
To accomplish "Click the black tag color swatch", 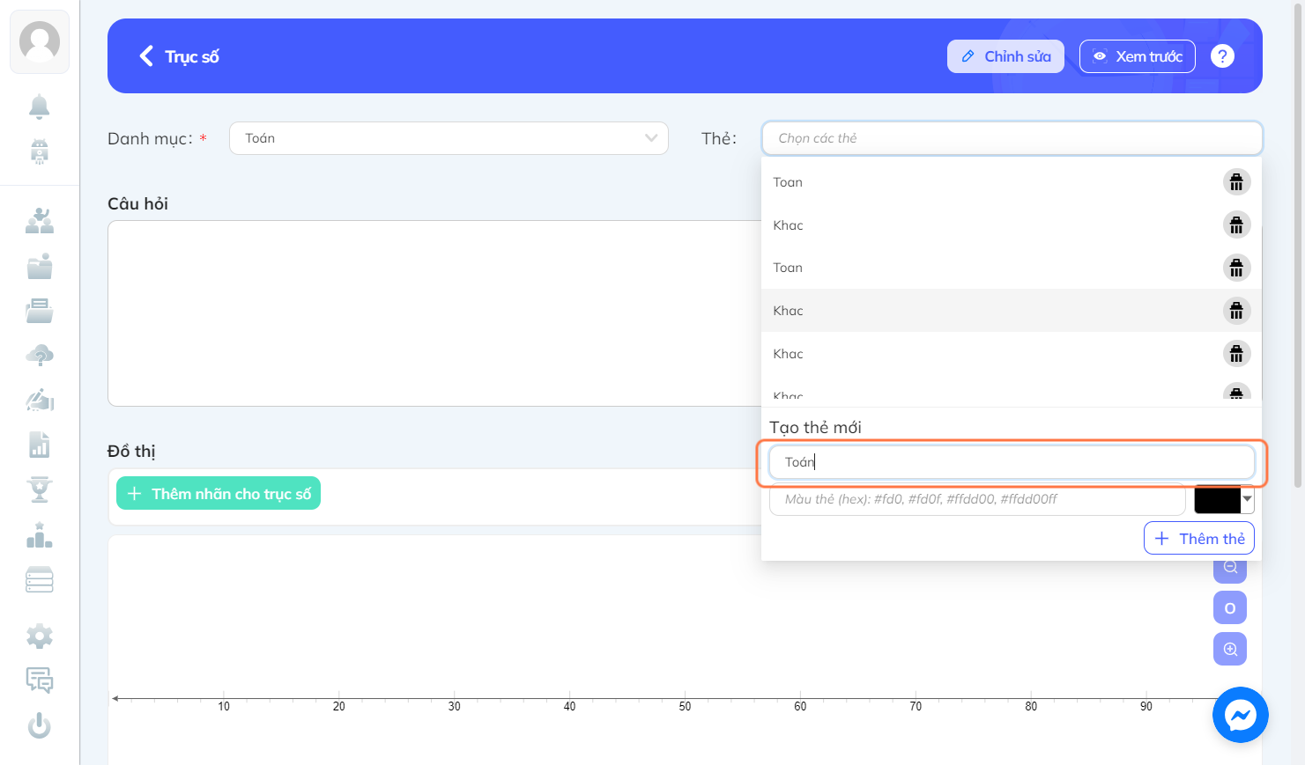I will click(1218, 499).
